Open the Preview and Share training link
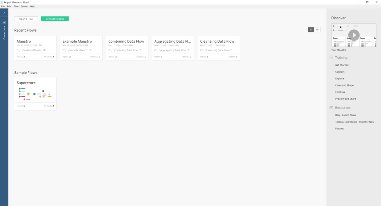Screen dimensions: 381x206 (x=346, y=99)
